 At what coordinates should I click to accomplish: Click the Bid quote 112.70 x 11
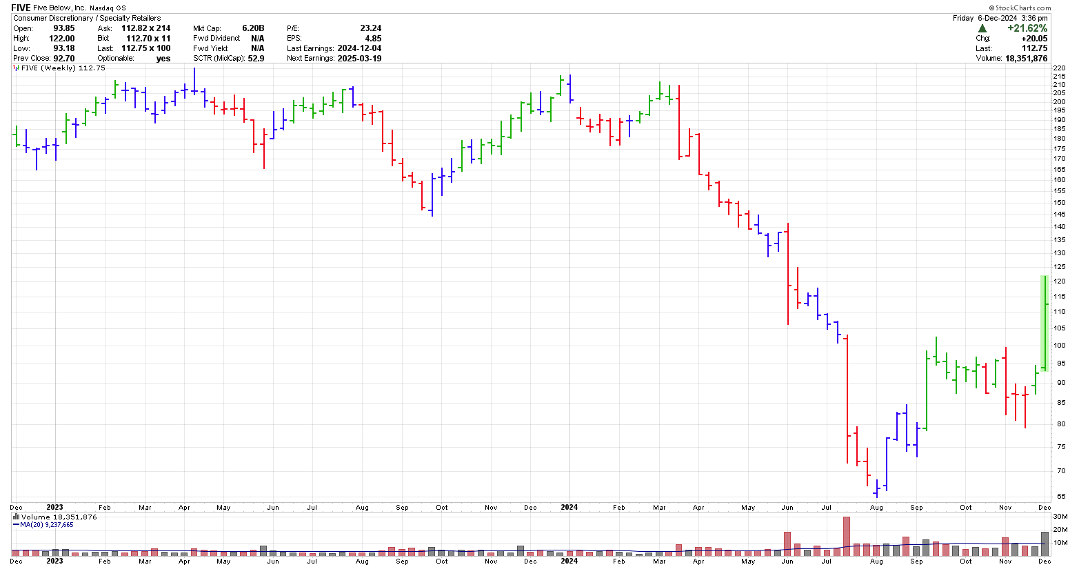click(148, 39)
